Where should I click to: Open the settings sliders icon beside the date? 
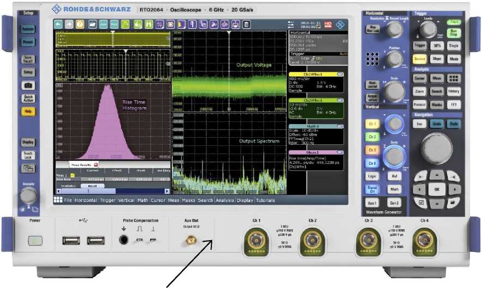point(291,24)
